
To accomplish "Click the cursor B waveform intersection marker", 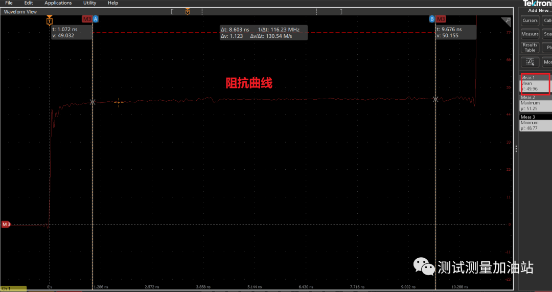I will tap(435, 99).
